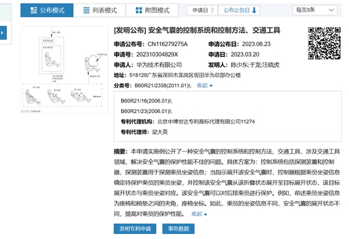This screenshot has width=349, height=239.
Task: Select publication number CN116279275A
Action: [x=168, y=44]
